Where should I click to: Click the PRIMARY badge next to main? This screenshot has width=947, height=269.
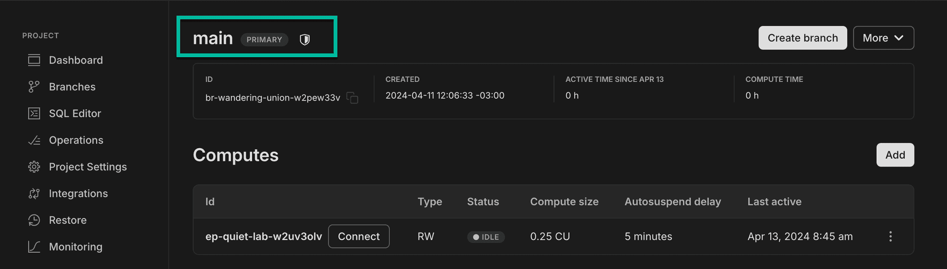[264, 39]
